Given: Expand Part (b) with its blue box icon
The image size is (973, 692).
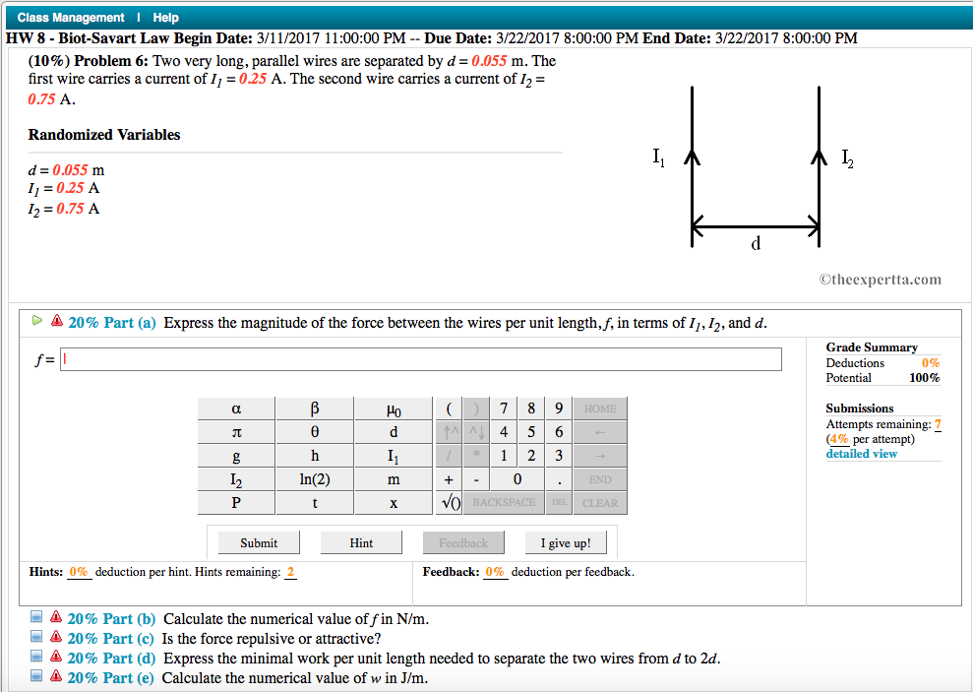Looking at the screenshot, I should tap(37, 618).
